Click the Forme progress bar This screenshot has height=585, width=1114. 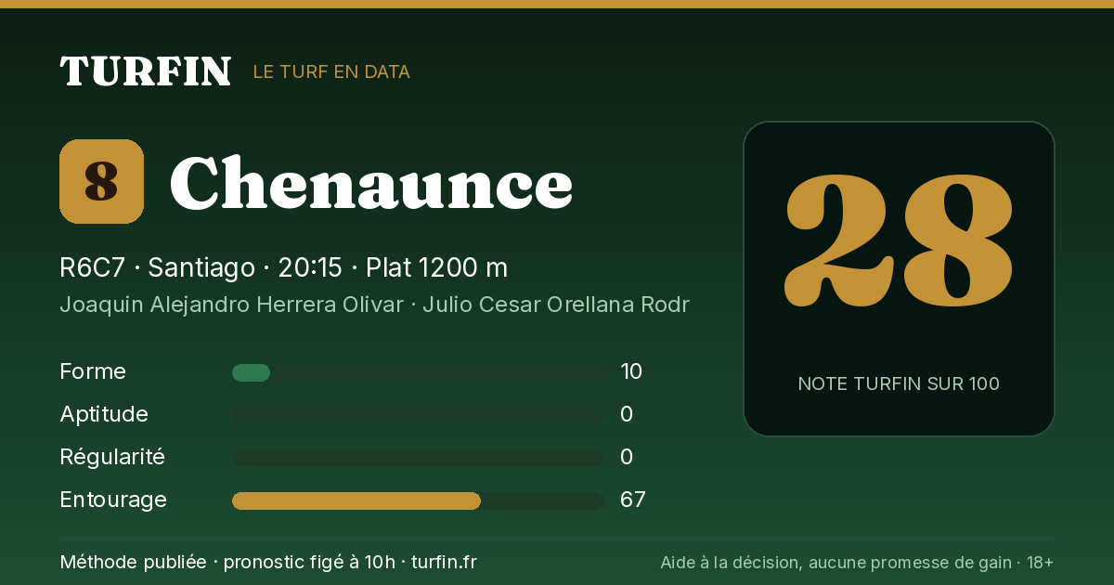418,373
